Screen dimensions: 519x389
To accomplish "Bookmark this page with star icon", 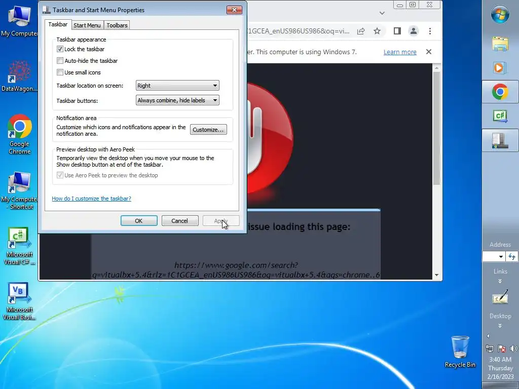I will [377, 31].
